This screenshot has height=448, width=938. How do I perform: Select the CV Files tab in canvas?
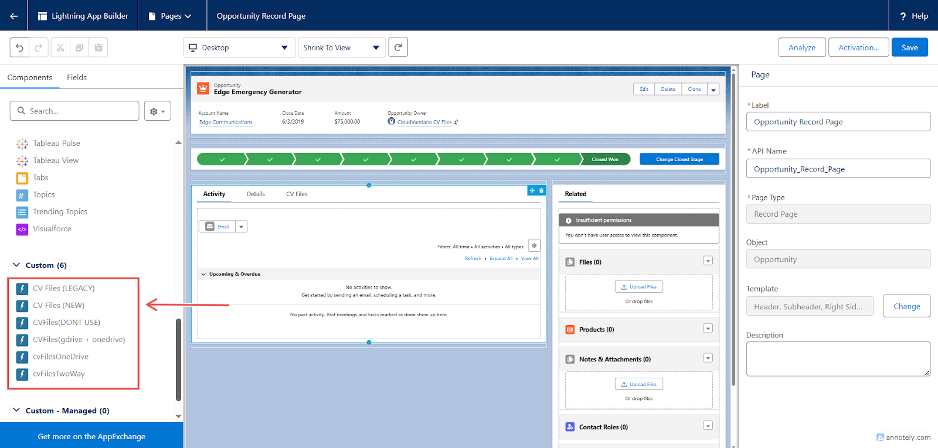(x=297, y=194)
